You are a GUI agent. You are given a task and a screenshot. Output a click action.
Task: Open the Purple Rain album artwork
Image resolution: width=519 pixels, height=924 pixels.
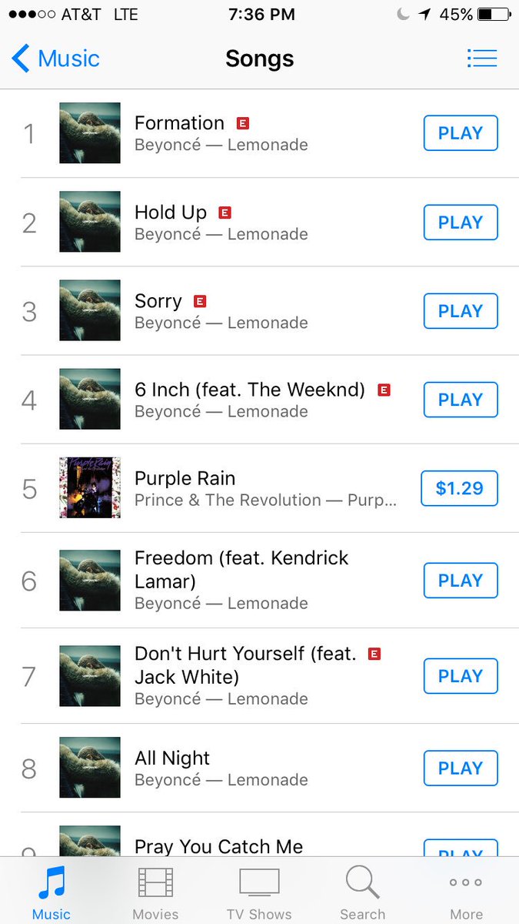coord(90,487)
